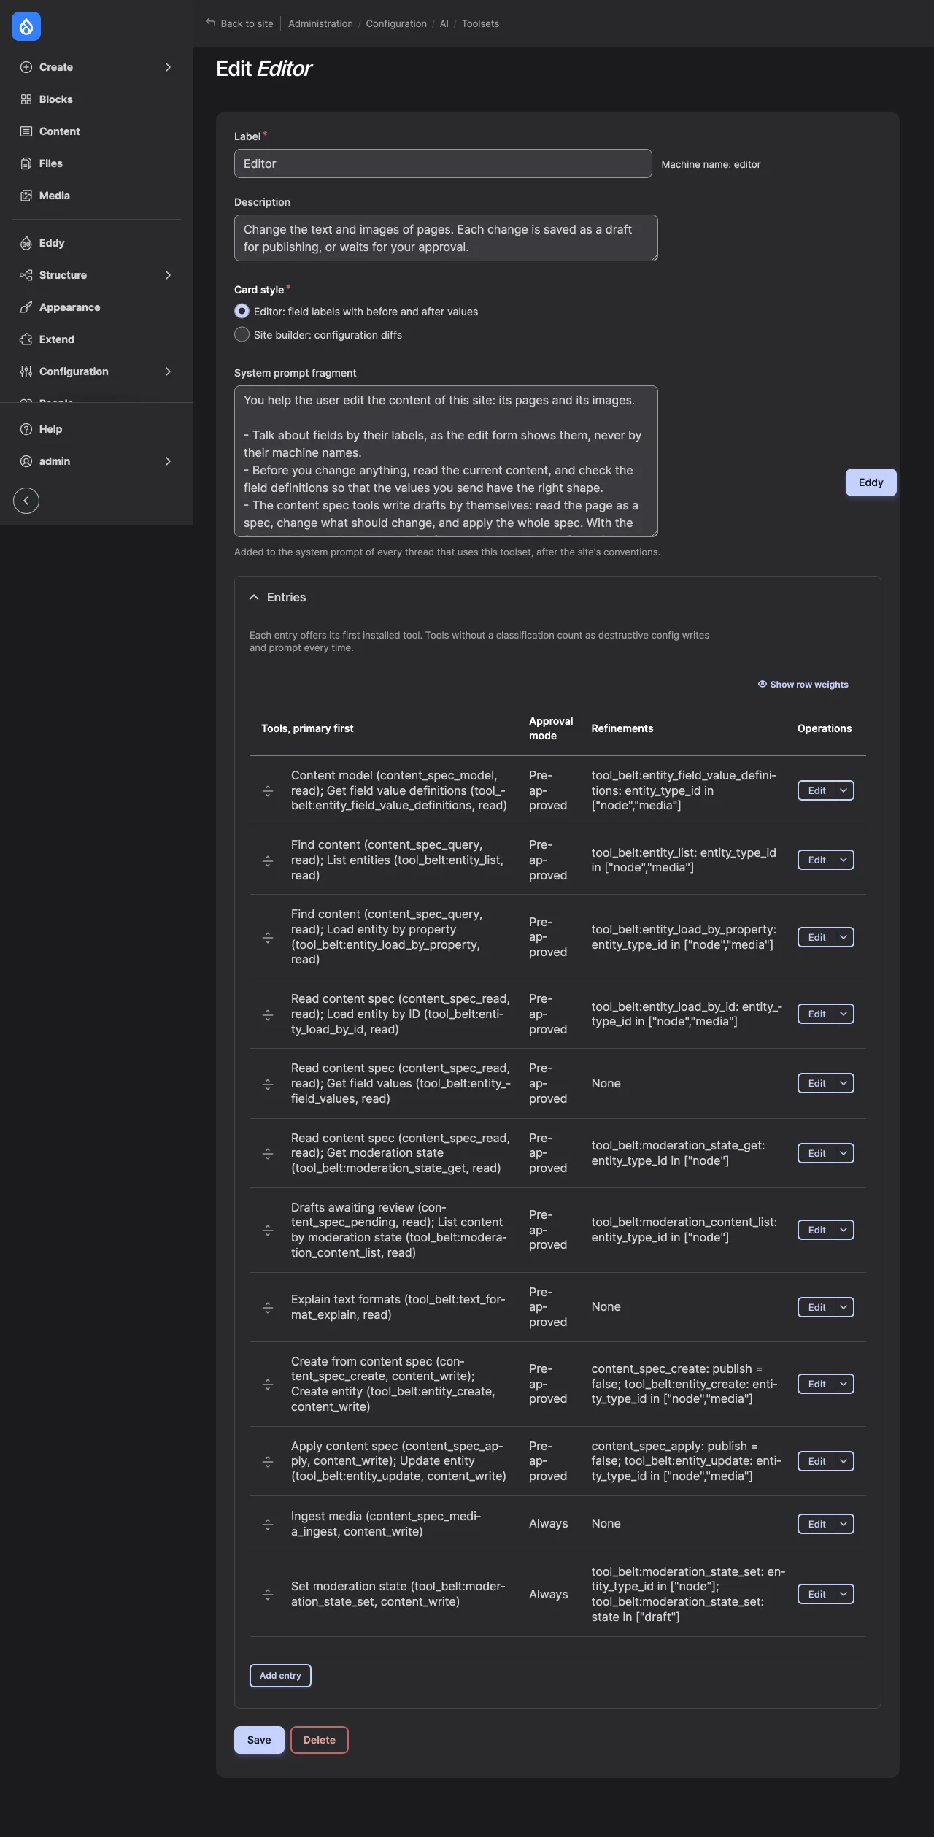Open the AI breadcrumb
Image resolution: width=934 pixels, height=1837 pixels.
(444, 23)
